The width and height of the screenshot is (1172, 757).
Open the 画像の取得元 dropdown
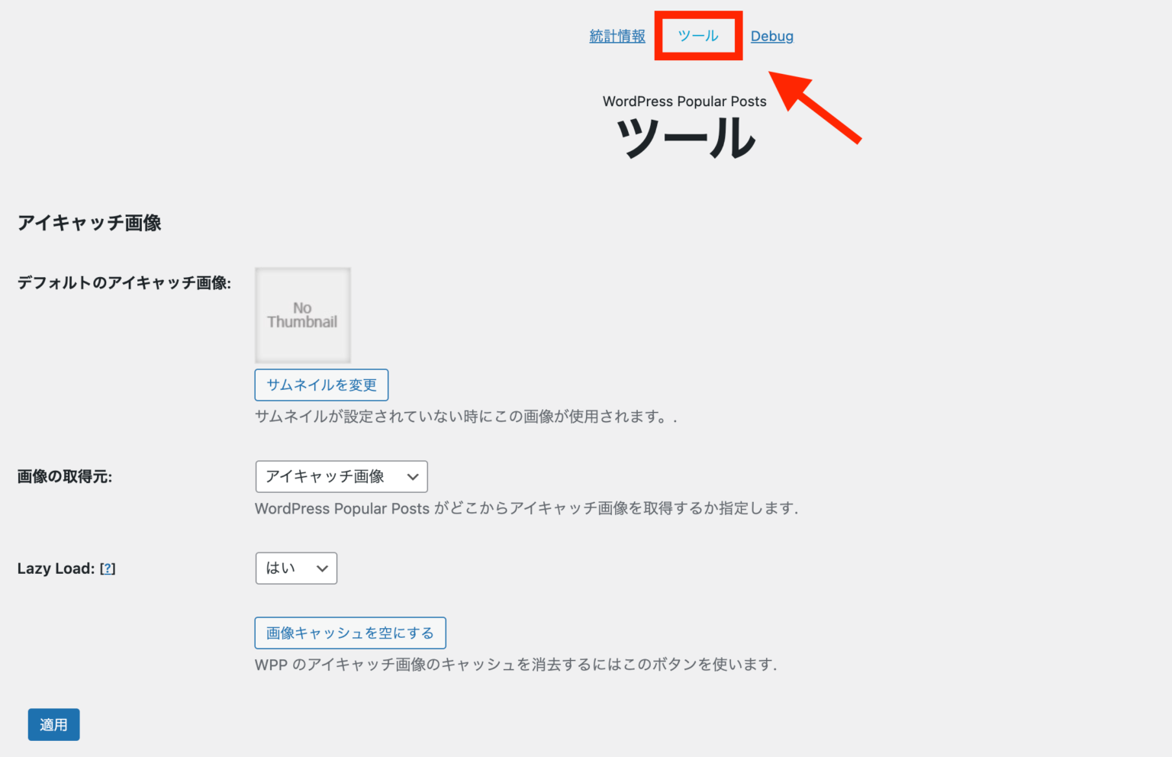341,477
